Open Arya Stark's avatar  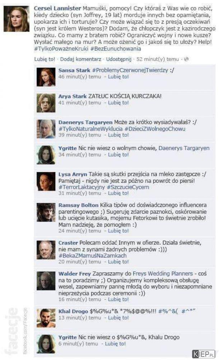point(46,103)
